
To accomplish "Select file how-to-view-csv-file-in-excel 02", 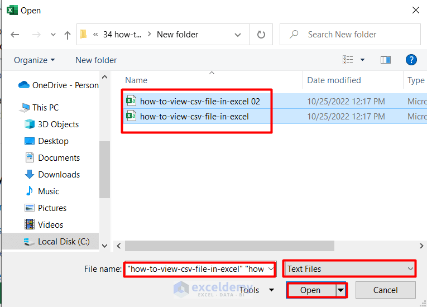I will [x=200, y=101].
